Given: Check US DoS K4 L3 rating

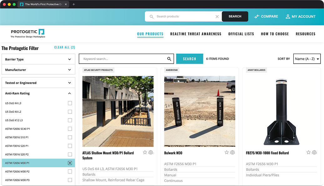Looking at the screenshot, I should click(x=70, y=103).
